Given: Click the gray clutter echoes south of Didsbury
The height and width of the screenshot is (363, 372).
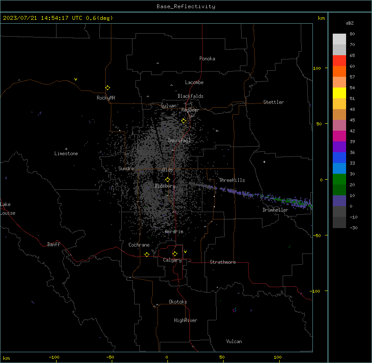Looking at the screenshot, I should pyautogui.click(x=154, y=204).
